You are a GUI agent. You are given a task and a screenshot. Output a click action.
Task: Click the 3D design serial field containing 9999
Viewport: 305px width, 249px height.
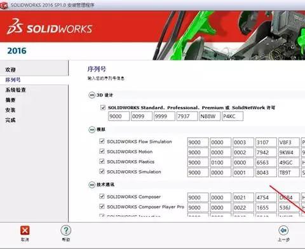pos(165,116)
